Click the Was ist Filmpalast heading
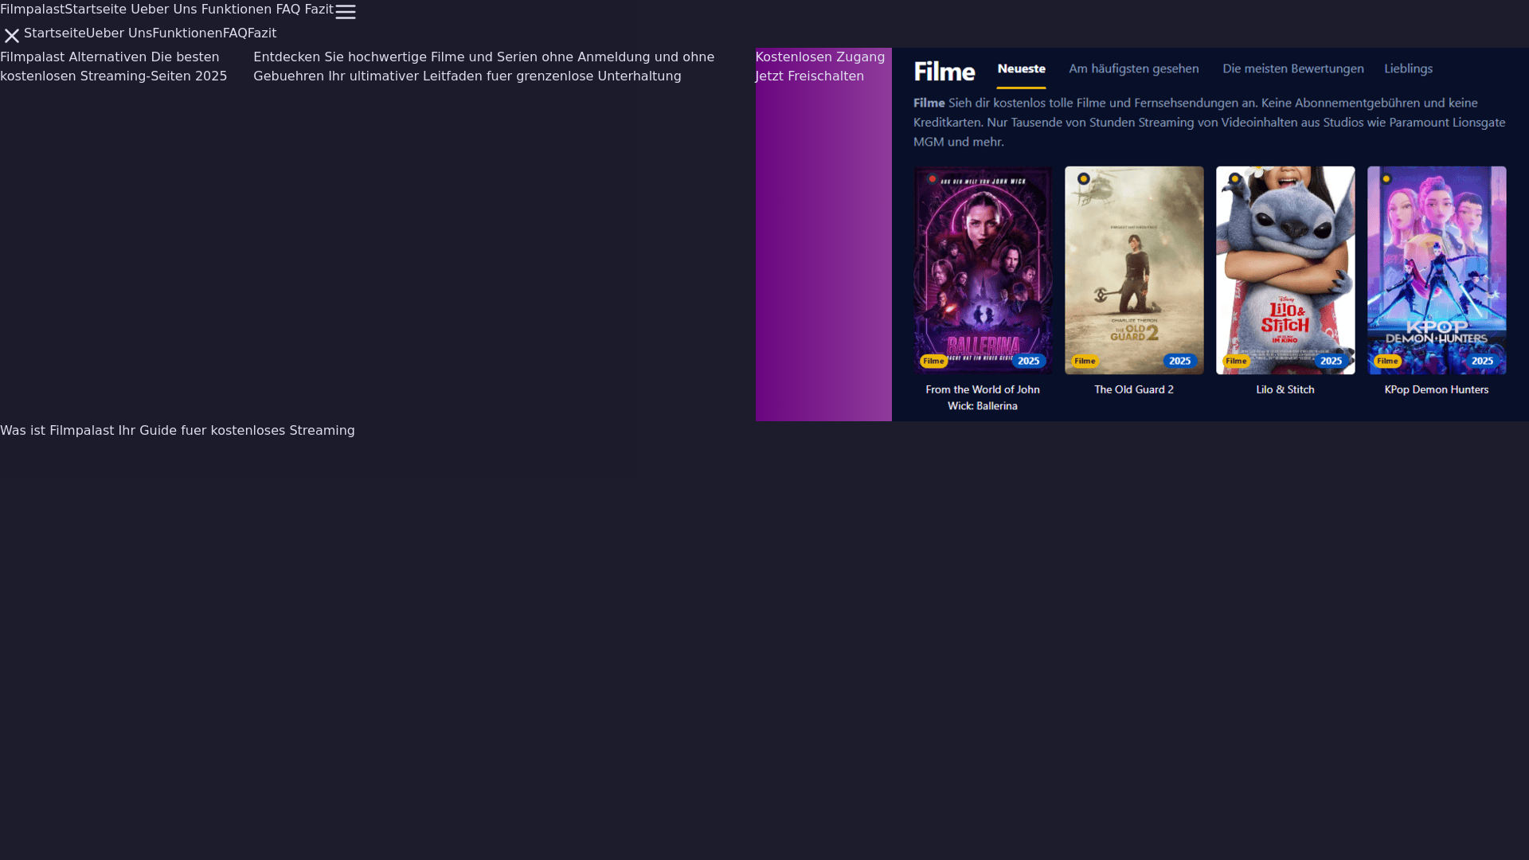This screenshot has width=1529, height=860. 178,431
